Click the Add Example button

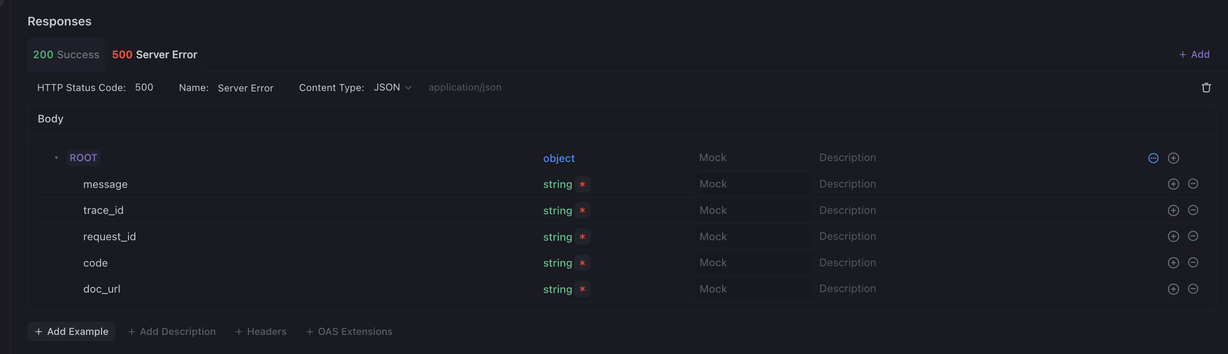pyautogui.click(x=72, y=331)
